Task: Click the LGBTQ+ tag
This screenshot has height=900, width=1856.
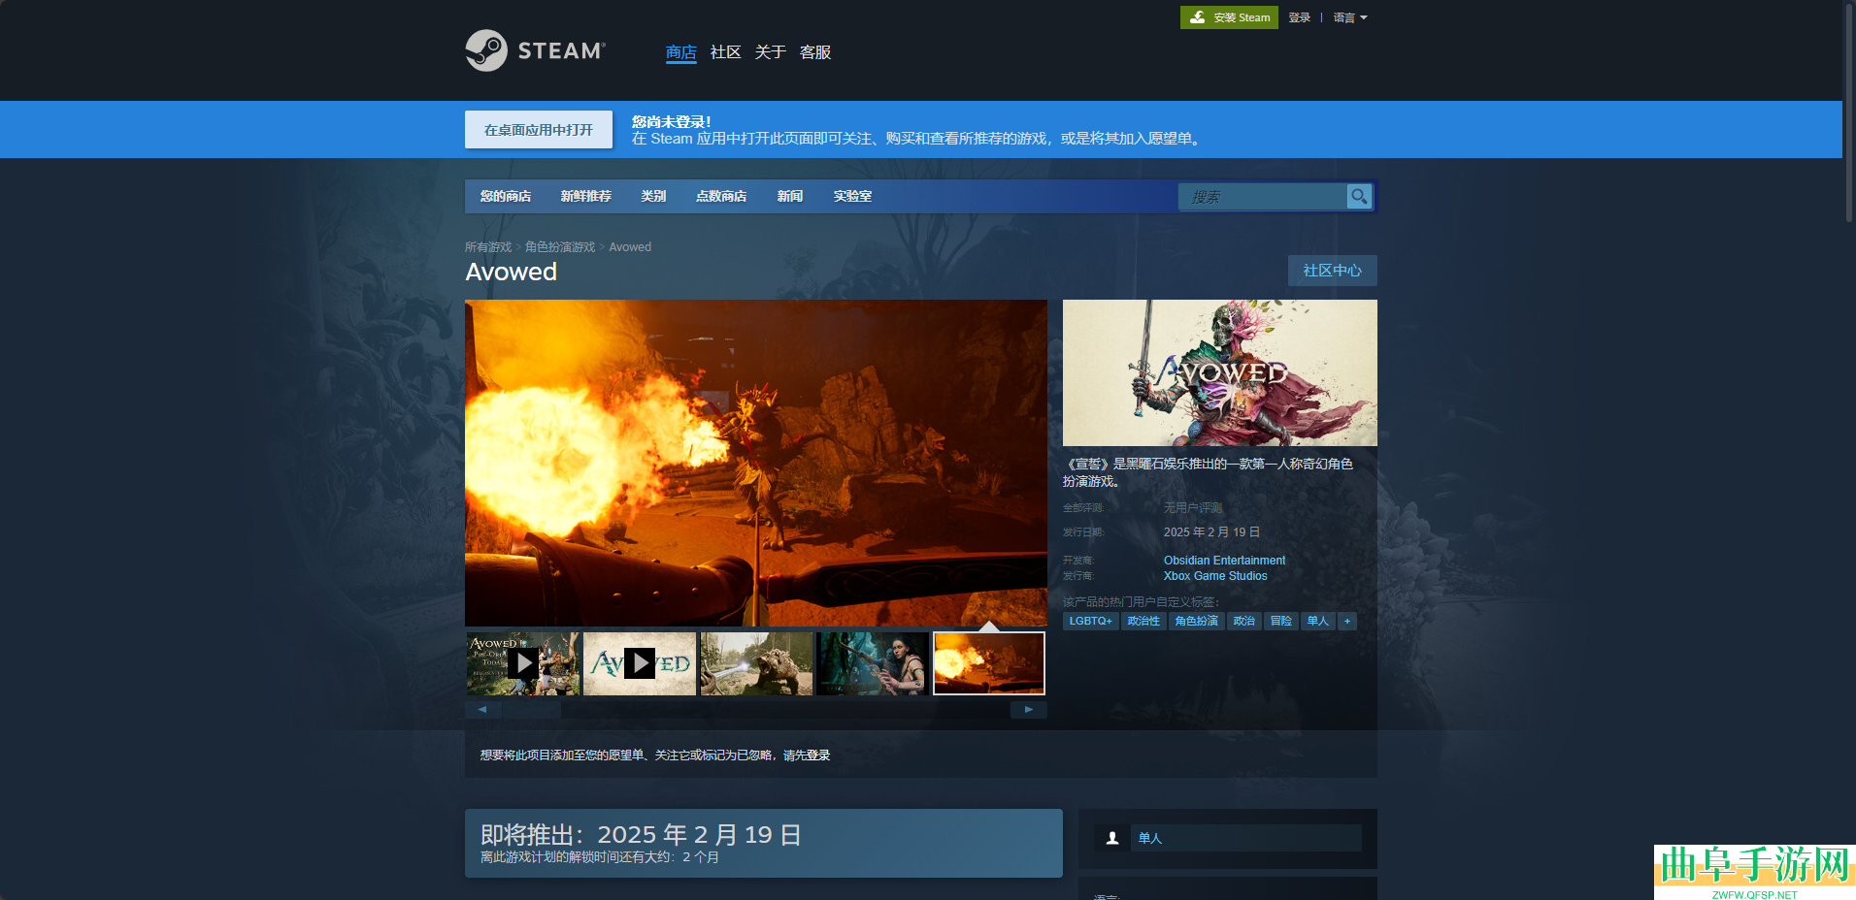Action: (x=1091, y=621)
